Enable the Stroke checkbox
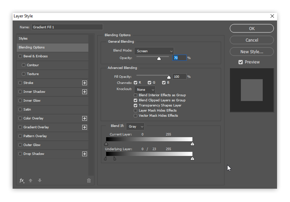Viewport: 290px width, 202px height. pyautogui.click(x=20, y=83)
